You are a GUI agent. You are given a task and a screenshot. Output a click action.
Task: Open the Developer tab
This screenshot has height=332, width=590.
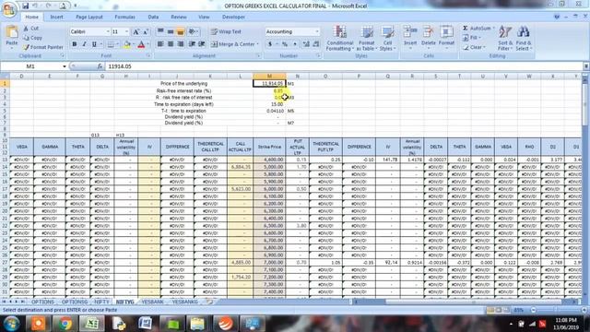point(233,17)
